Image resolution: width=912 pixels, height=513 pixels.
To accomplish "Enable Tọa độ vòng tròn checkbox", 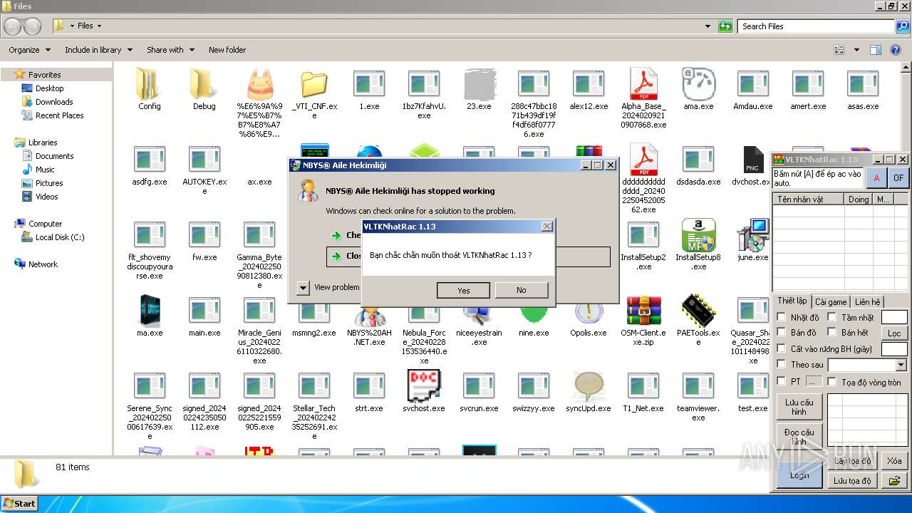I will 831,382.
